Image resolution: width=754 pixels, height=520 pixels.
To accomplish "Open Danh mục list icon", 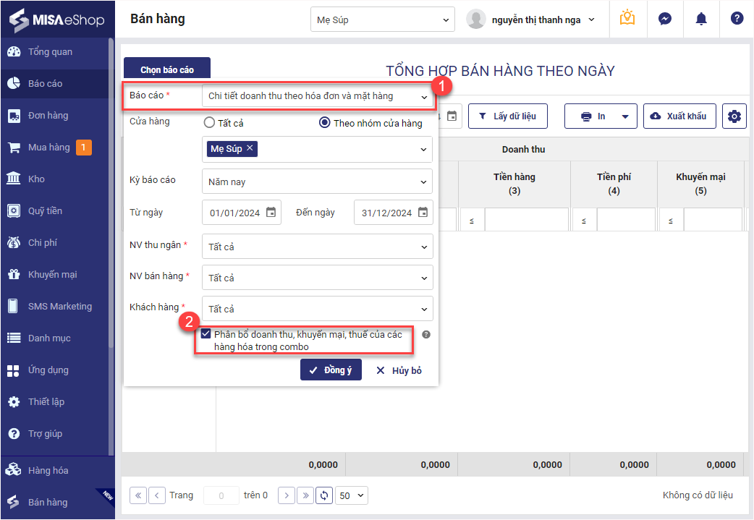I will (14, 338).
